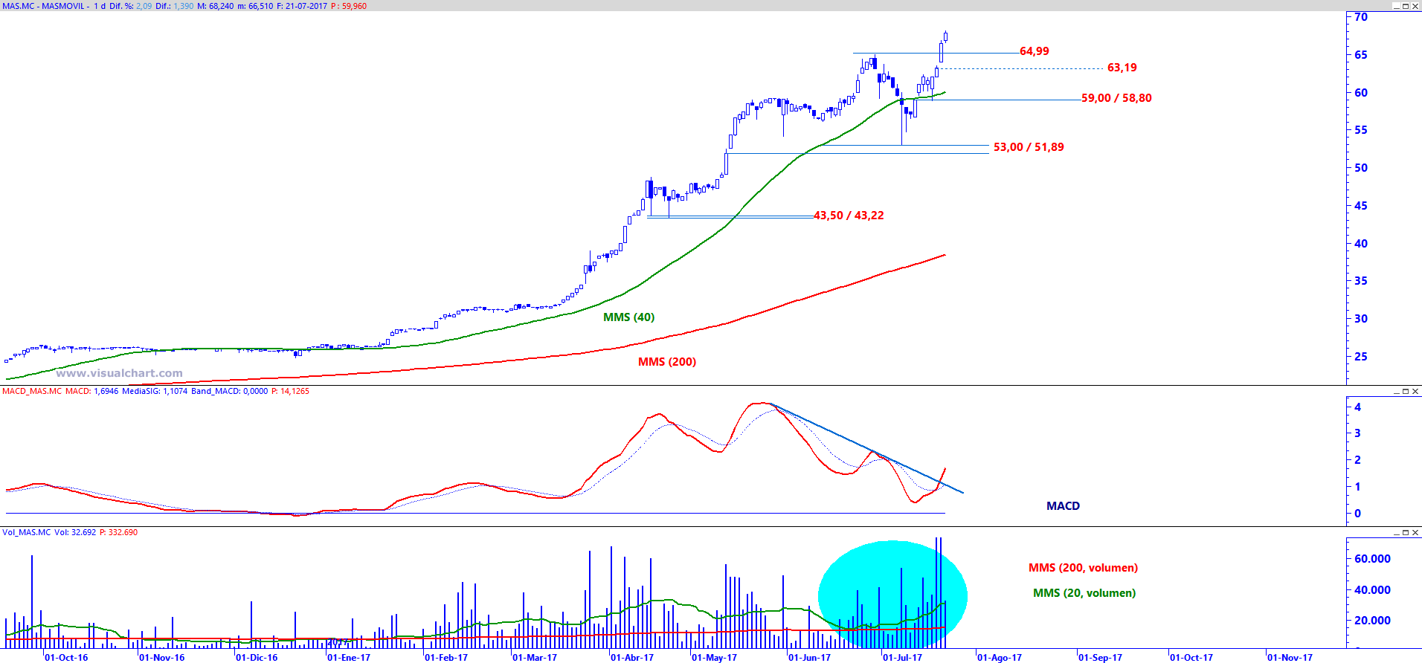Click the 70 value on price axis
This screenshot has height=663, width=1422.
point(1361,17)
